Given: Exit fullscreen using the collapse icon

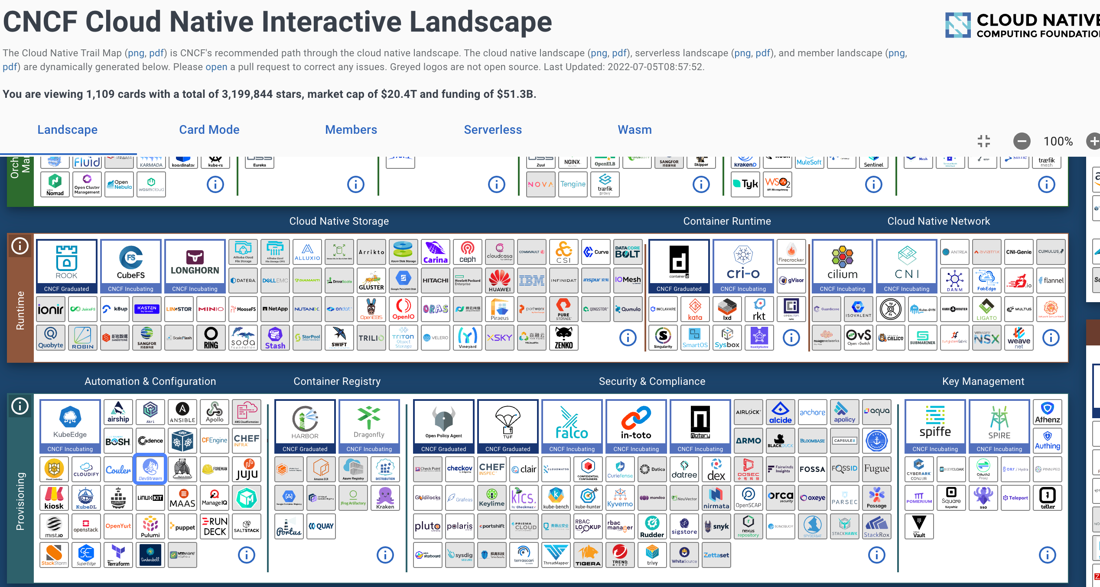Looking at the screenshot, I should 984,141.
